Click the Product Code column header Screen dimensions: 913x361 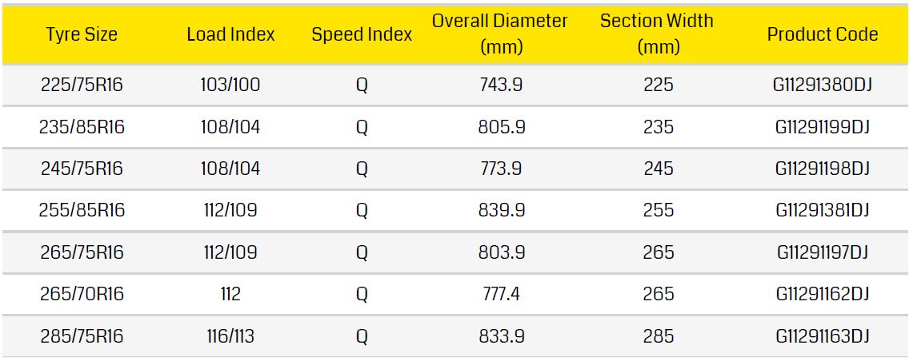(x=822, y=34)
